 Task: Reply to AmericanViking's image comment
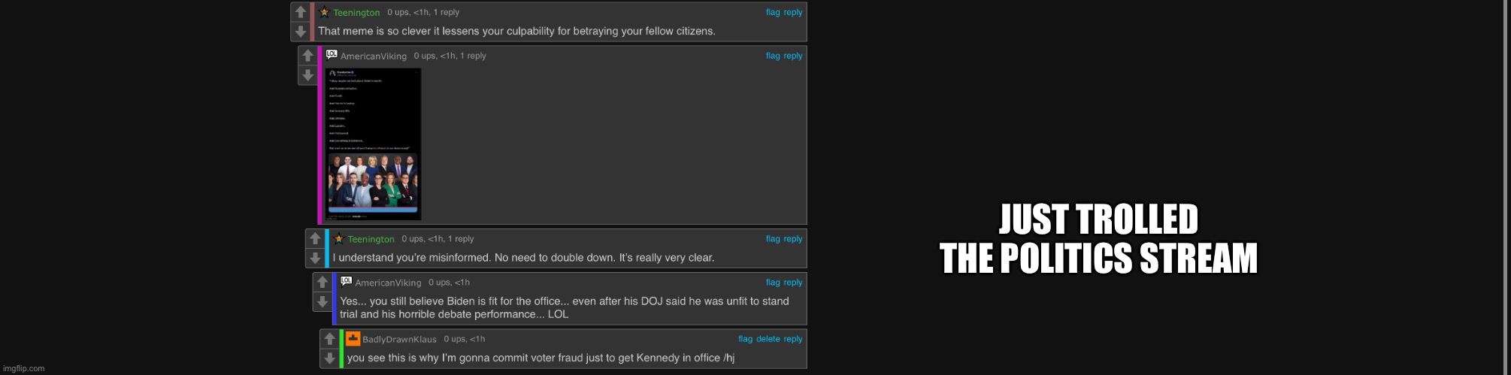tap(793, 56)
